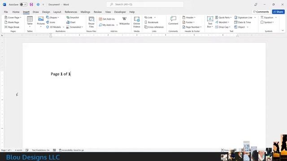Click Get Add-ins
This screenshot has width=287, height=161.
point(107,19)
